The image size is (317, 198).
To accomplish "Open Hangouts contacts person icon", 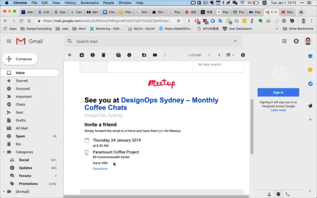I will tap(269, 194).
